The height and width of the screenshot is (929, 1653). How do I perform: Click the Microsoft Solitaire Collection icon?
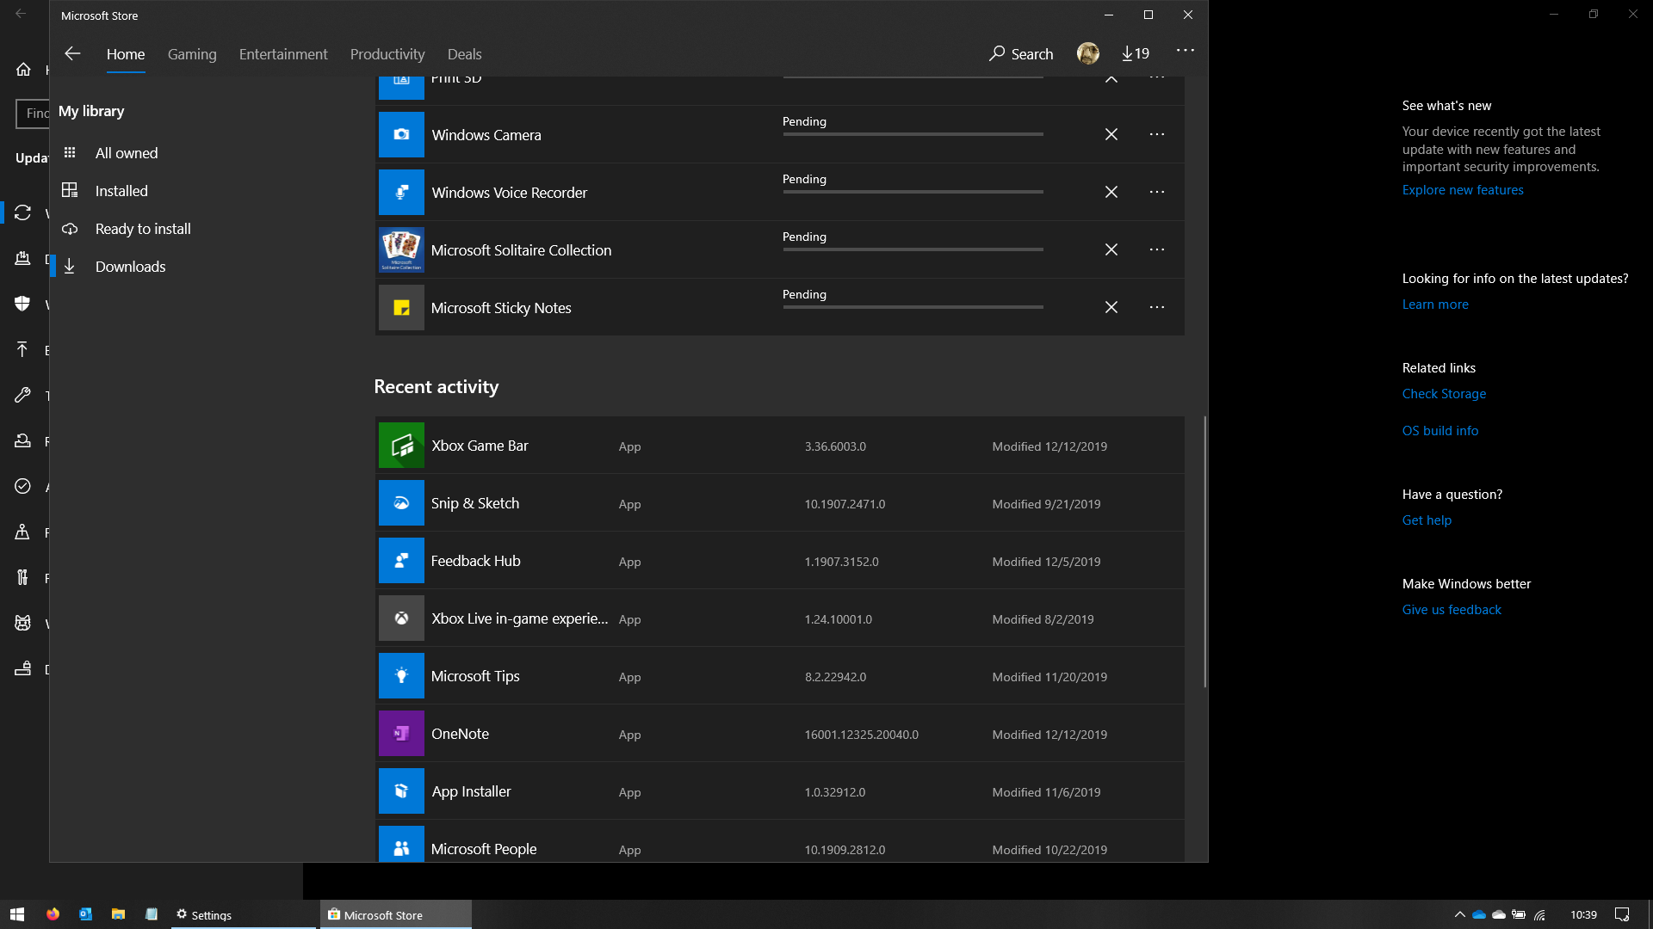point(401,249)
